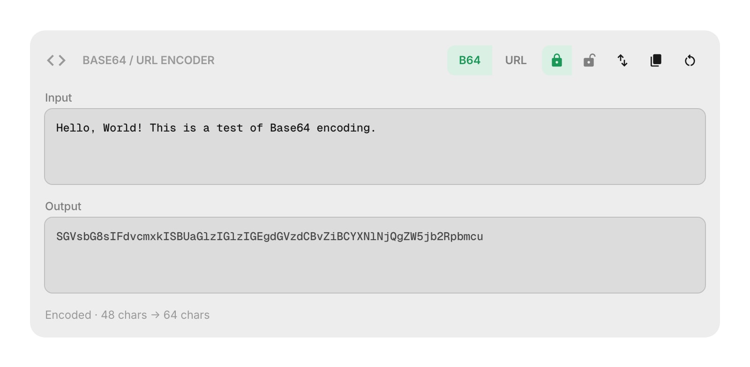
Task: Click the Encoded character count status text
Action: [x=127, y=315]
